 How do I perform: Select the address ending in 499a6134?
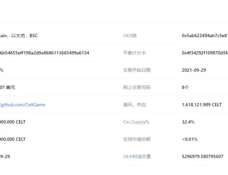44,53
